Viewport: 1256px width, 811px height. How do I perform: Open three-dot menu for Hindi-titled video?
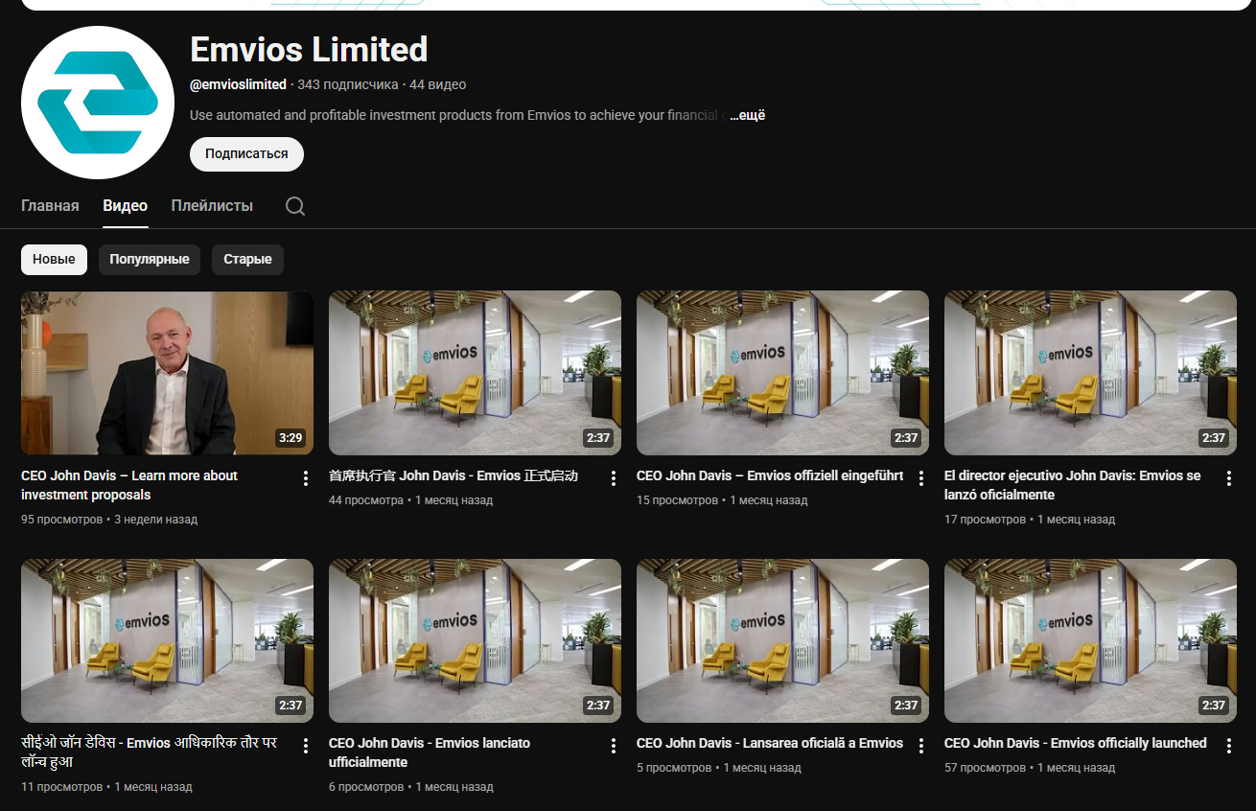coord(306,746)
